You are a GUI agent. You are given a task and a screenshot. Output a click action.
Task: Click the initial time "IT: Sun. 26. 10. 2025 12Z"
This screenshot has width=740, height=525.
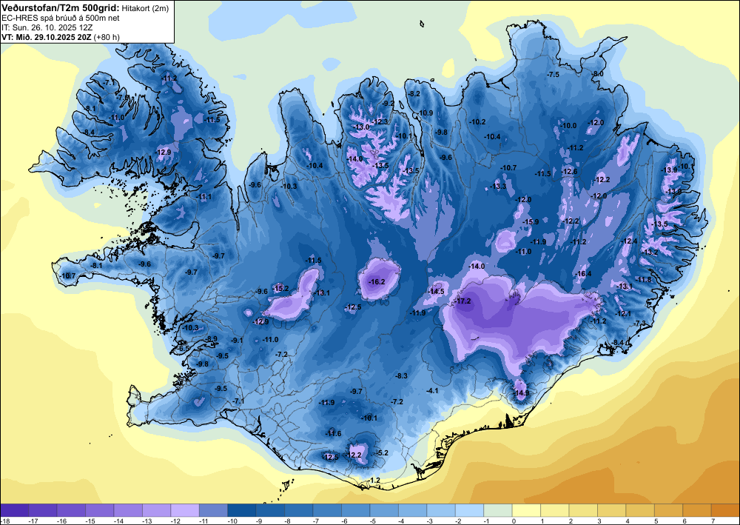[47, 28]
